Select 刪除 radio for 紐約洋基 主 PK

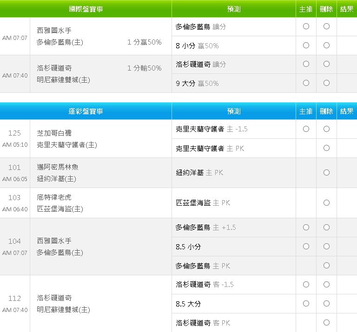[x=326, y=173]
